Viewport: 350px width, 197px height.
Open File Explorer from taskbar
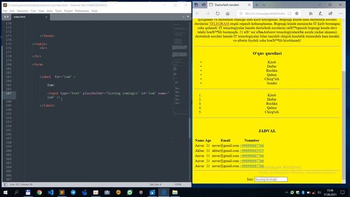click(175, 192)
